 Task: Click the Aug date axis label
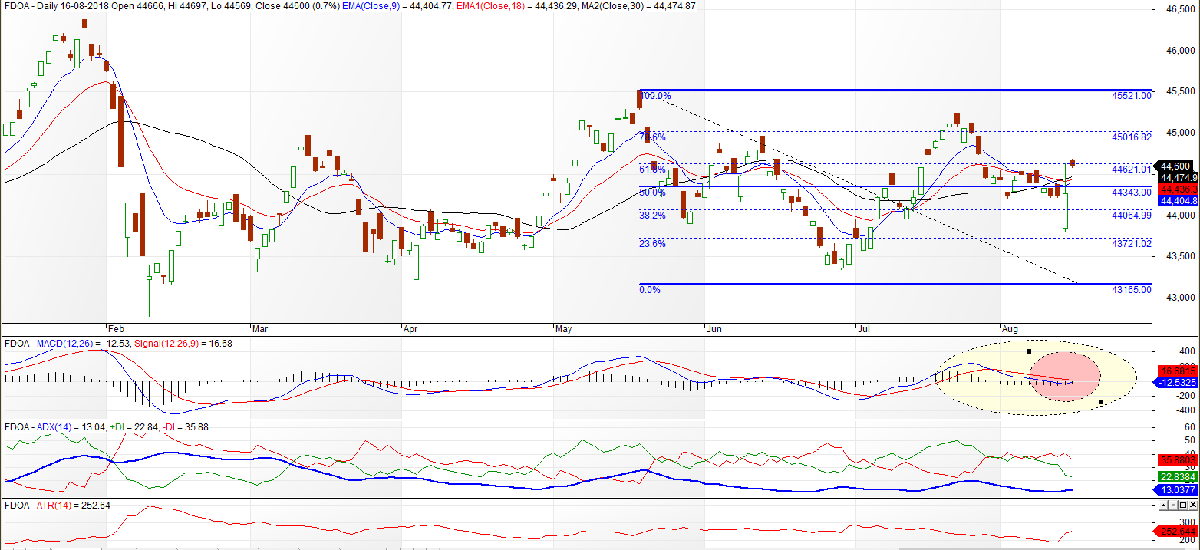[x=1010, y=329]
